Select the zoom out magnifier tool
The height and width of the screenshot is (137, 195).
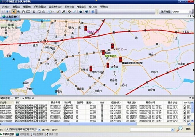[19, 12]
